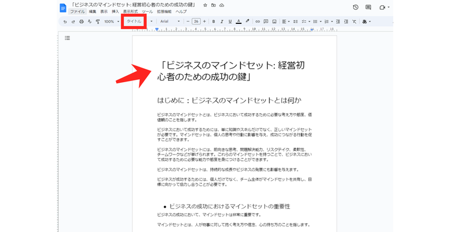Rename the document title at top
This screenshot has width=450, height=232.
point(134,5)
